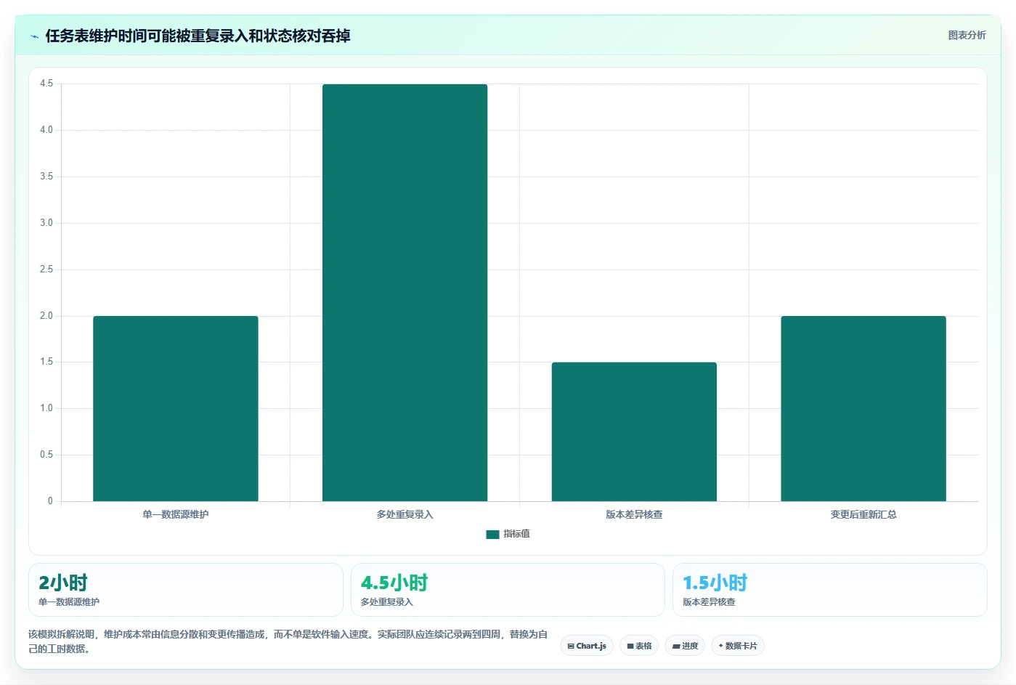Click the 指标值 legend text
The height and width of the screenshot is (685, 1016).
pos(516,534)
